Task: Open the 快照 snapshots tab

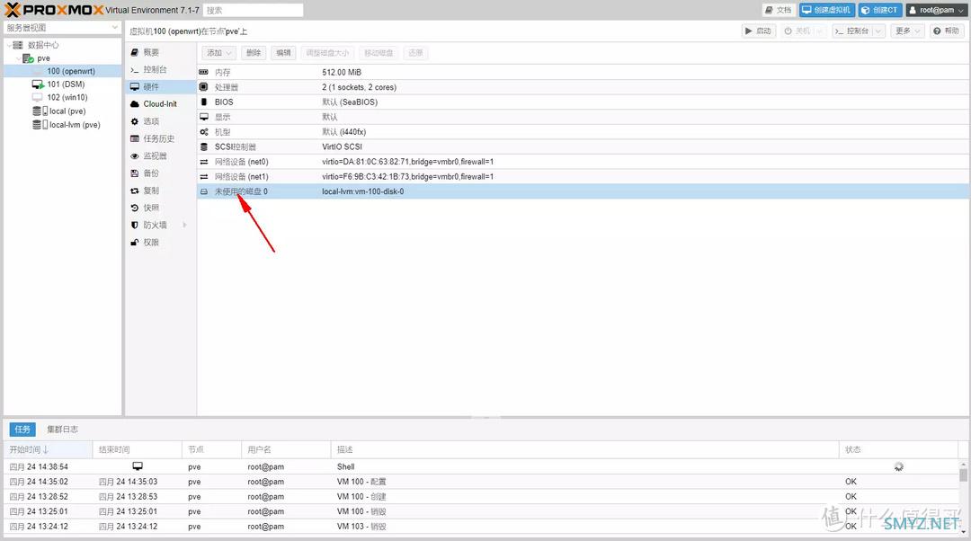Action: (160, 208)
